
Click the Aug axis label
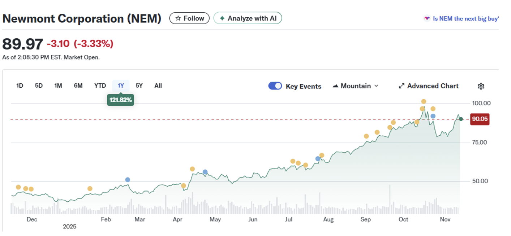pyautogui.click(x=328, y=219)
